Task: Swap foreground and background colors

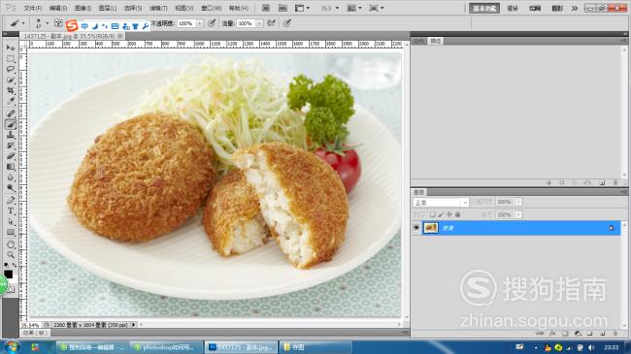Action: tap(15, 266)
